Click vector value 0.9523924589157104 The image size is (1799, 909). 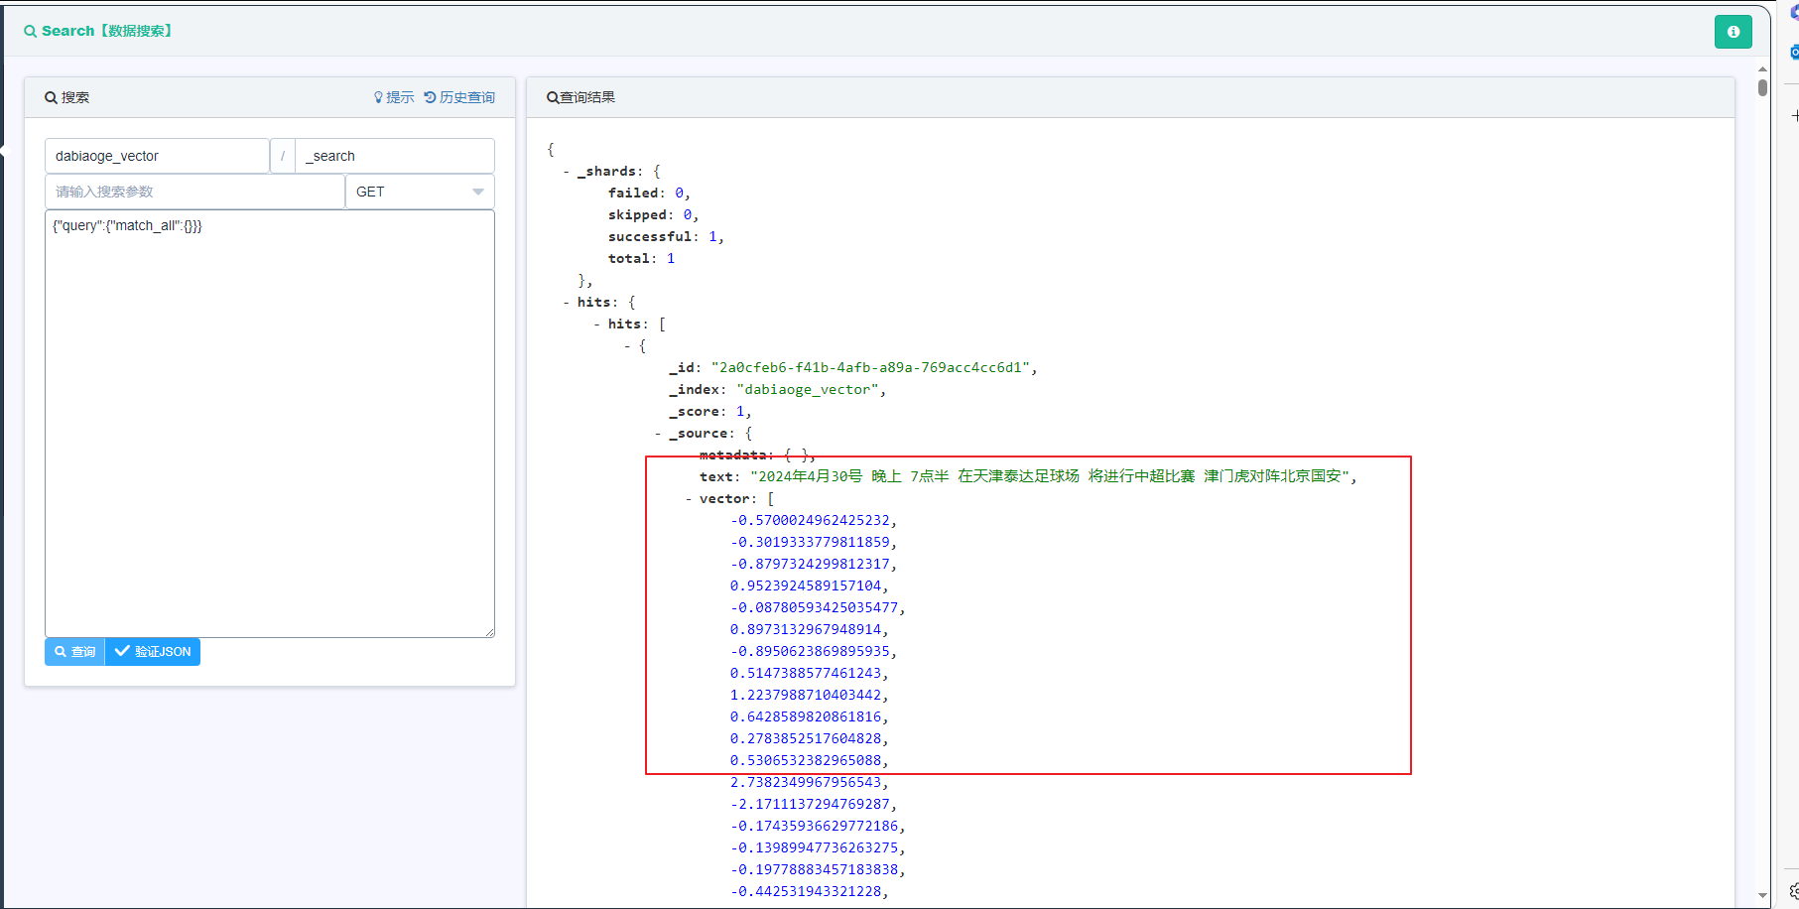point(806,585)
